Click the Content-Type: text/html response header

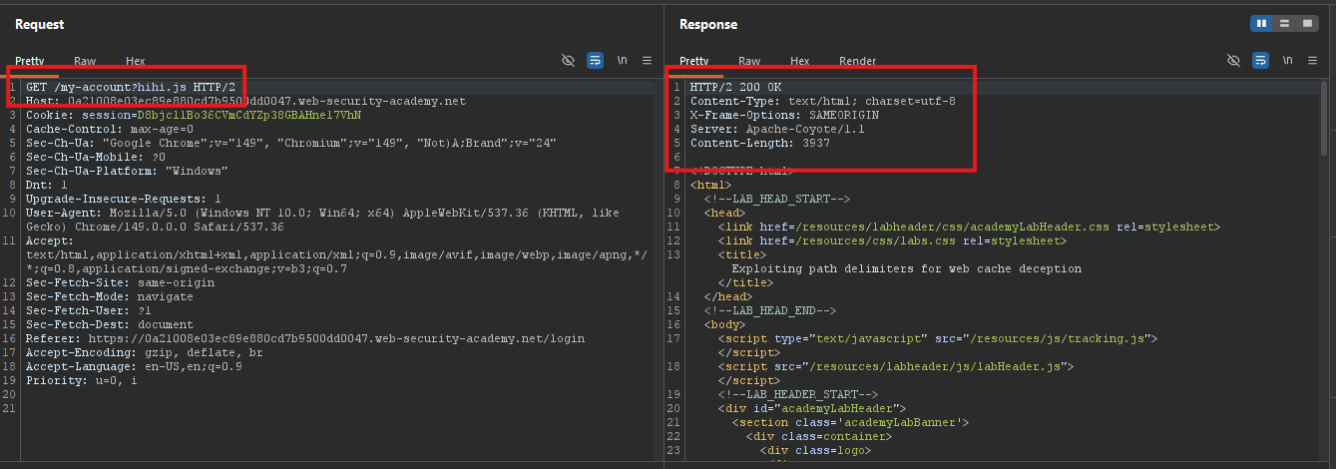coord(823,101)
